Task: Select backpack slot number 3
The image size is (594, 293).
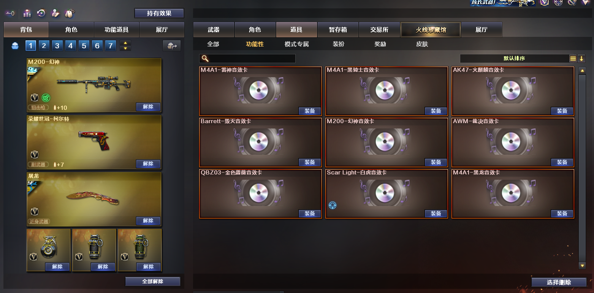Action: (x=57, y=46)
